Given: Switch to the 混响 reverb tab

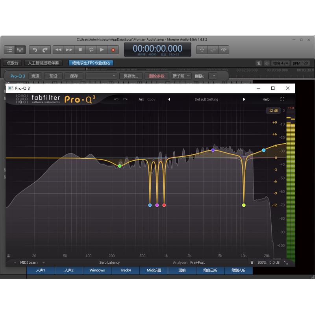Looking at the screenshot, I should pos(182,270).
